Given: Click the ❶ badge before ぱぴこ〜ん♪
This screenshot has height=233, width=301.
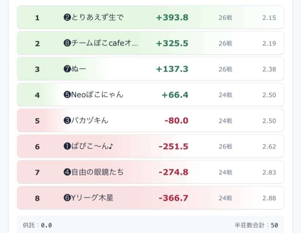Looking at the screenshot, I should click(x=67, y=146).
